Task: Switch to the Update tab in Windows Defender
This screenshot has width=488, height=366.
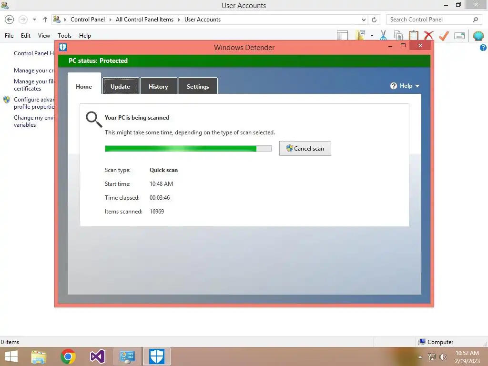Action: (x=121, y=86)
